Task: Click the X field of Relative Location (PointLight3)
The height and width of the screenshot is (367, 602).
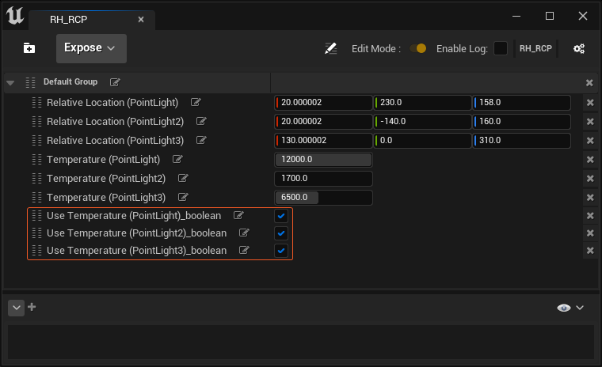Action: pyautogui.click(x=323, y=141)
